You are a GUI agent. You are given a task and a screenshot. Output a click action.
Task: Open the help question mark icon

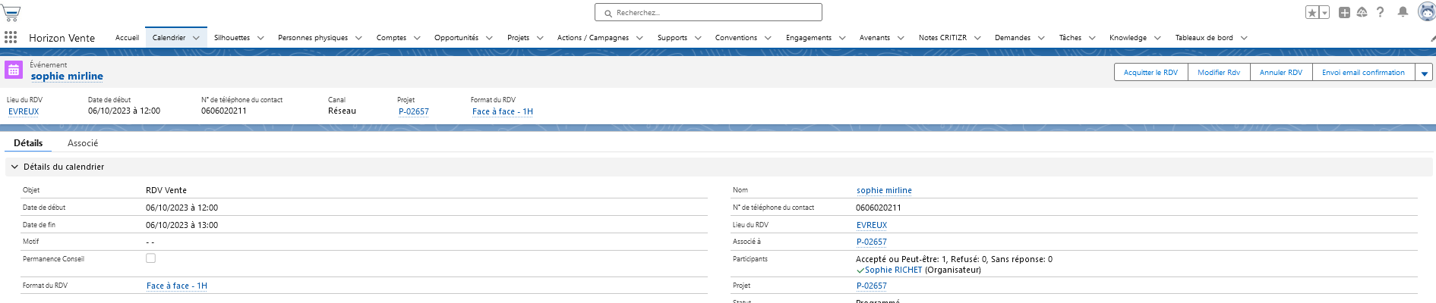(x=1381, y=13)
